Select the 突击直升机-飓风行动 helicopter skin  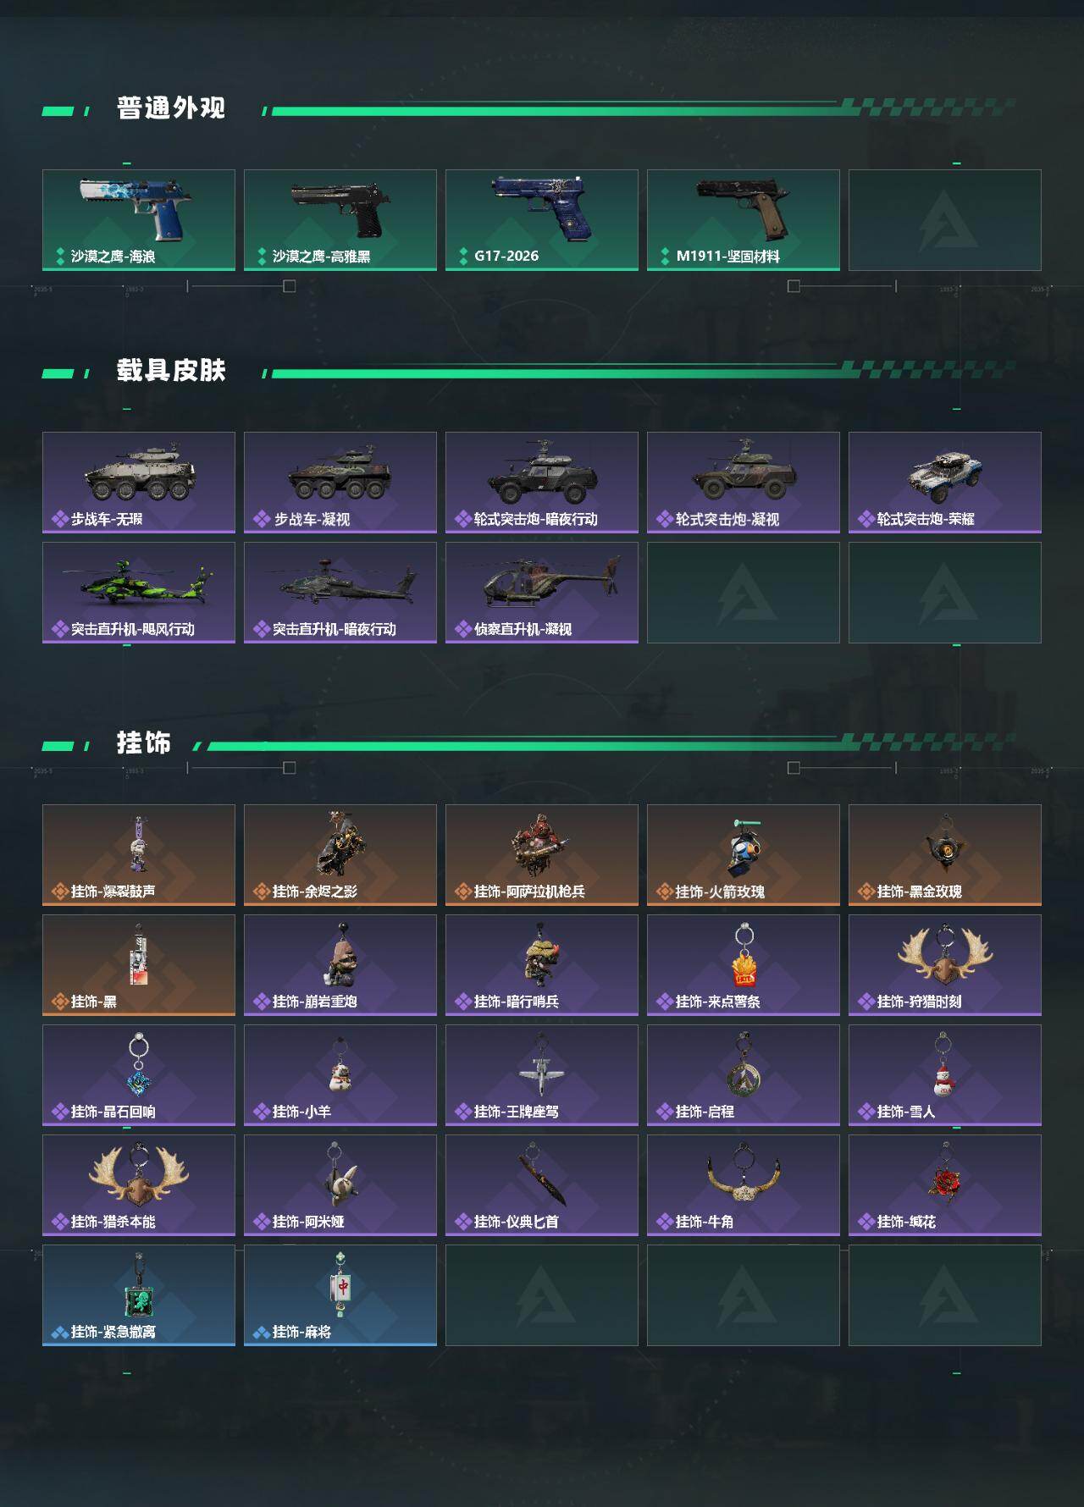tap(139, 593)
